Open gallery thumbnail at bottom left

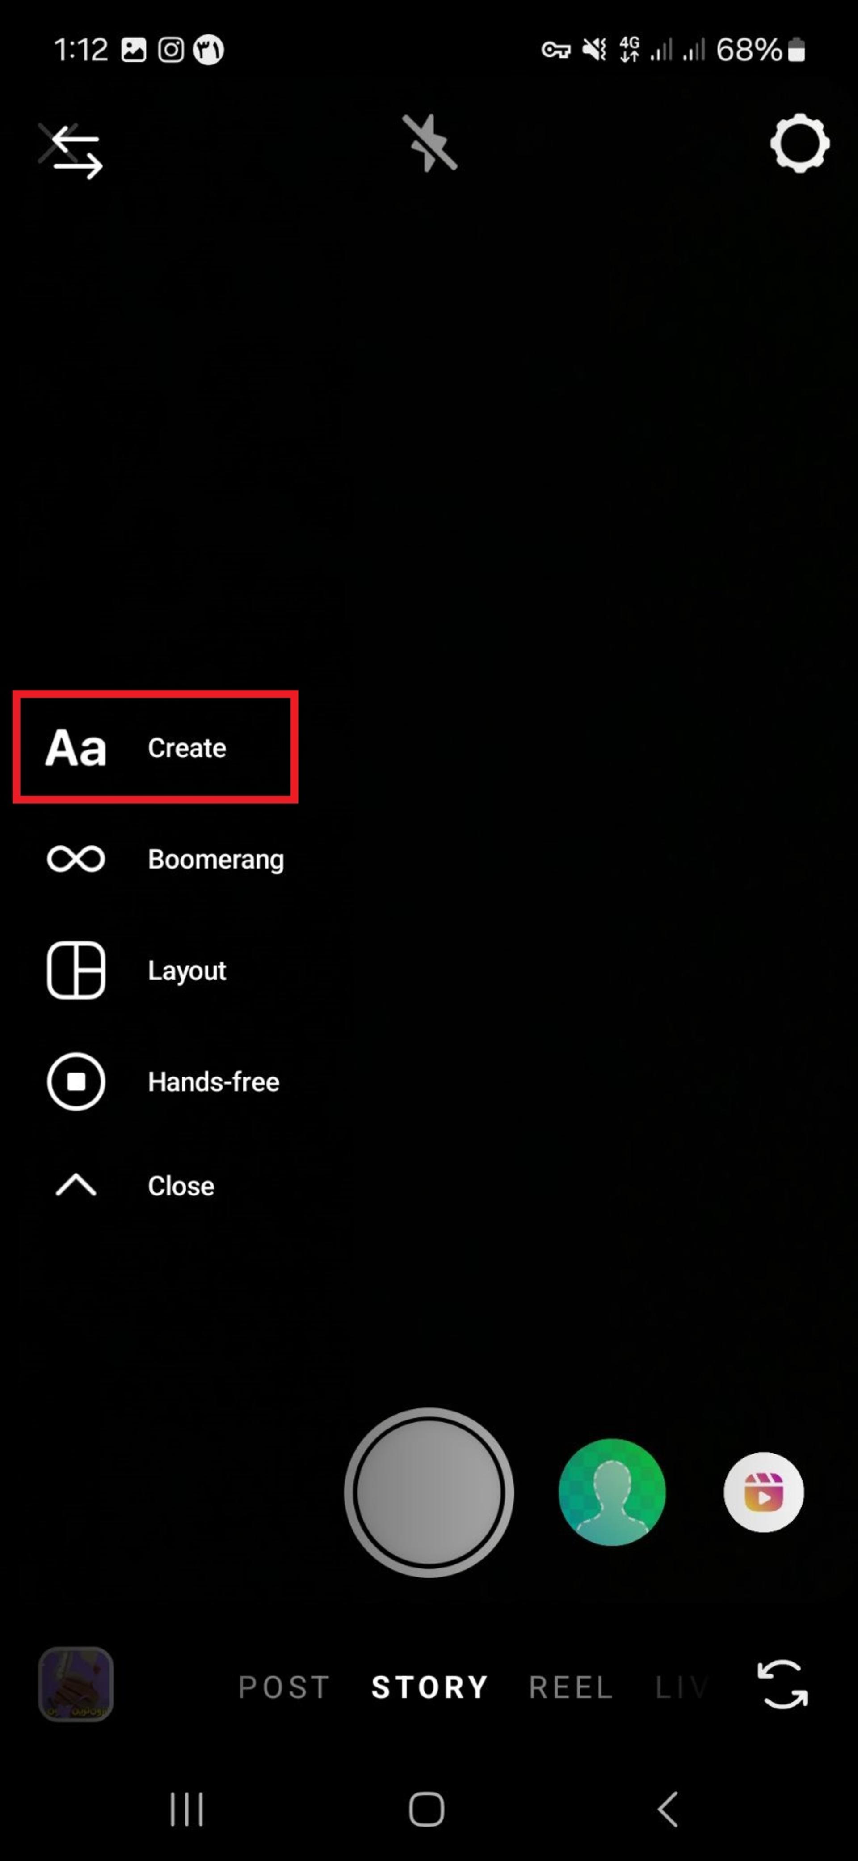click(76, 1684)
